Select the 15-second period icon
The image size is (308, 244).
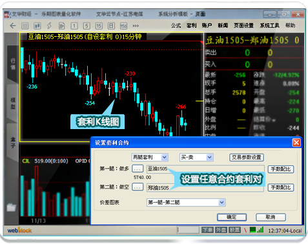[124, 26]
